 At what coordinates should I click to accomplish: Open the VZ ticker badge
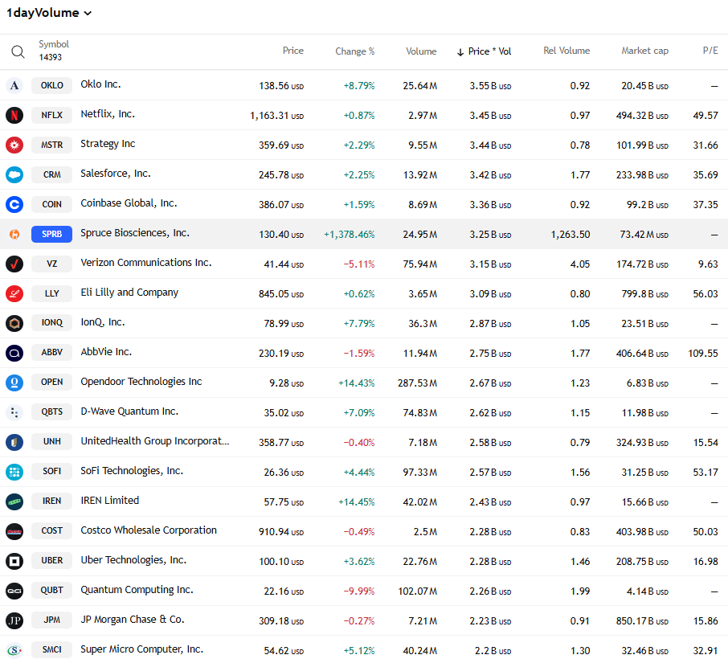coord(52,264)
